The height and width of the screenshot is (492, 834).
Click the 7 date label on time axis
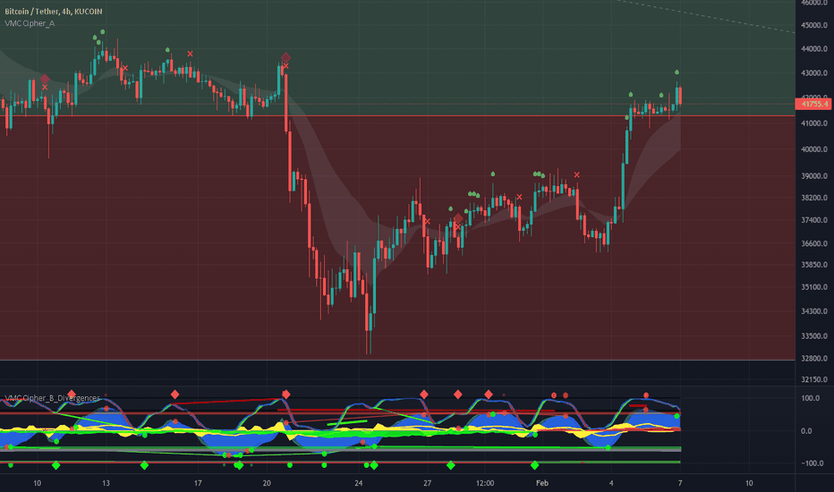(680, 483)
